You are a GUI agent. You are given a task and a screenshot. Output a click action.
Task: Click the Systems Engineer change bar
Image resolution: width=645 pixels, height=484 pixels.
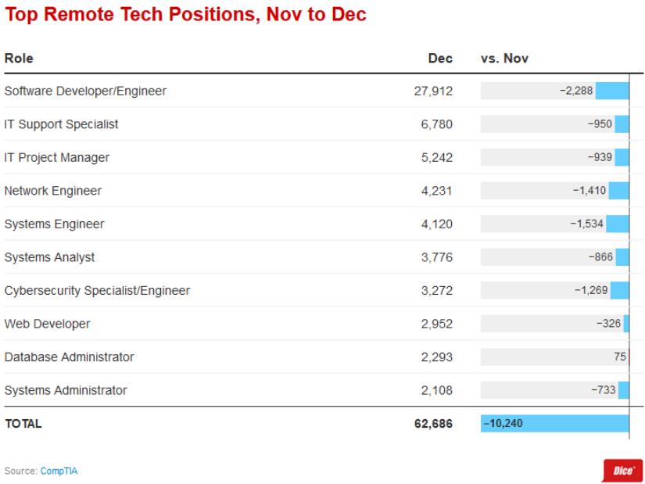(618, 224)
